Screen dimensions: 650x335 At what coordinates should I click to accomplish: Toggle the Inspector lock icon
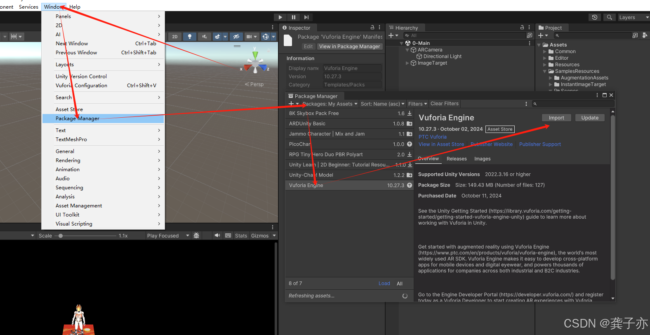[372, 28]
